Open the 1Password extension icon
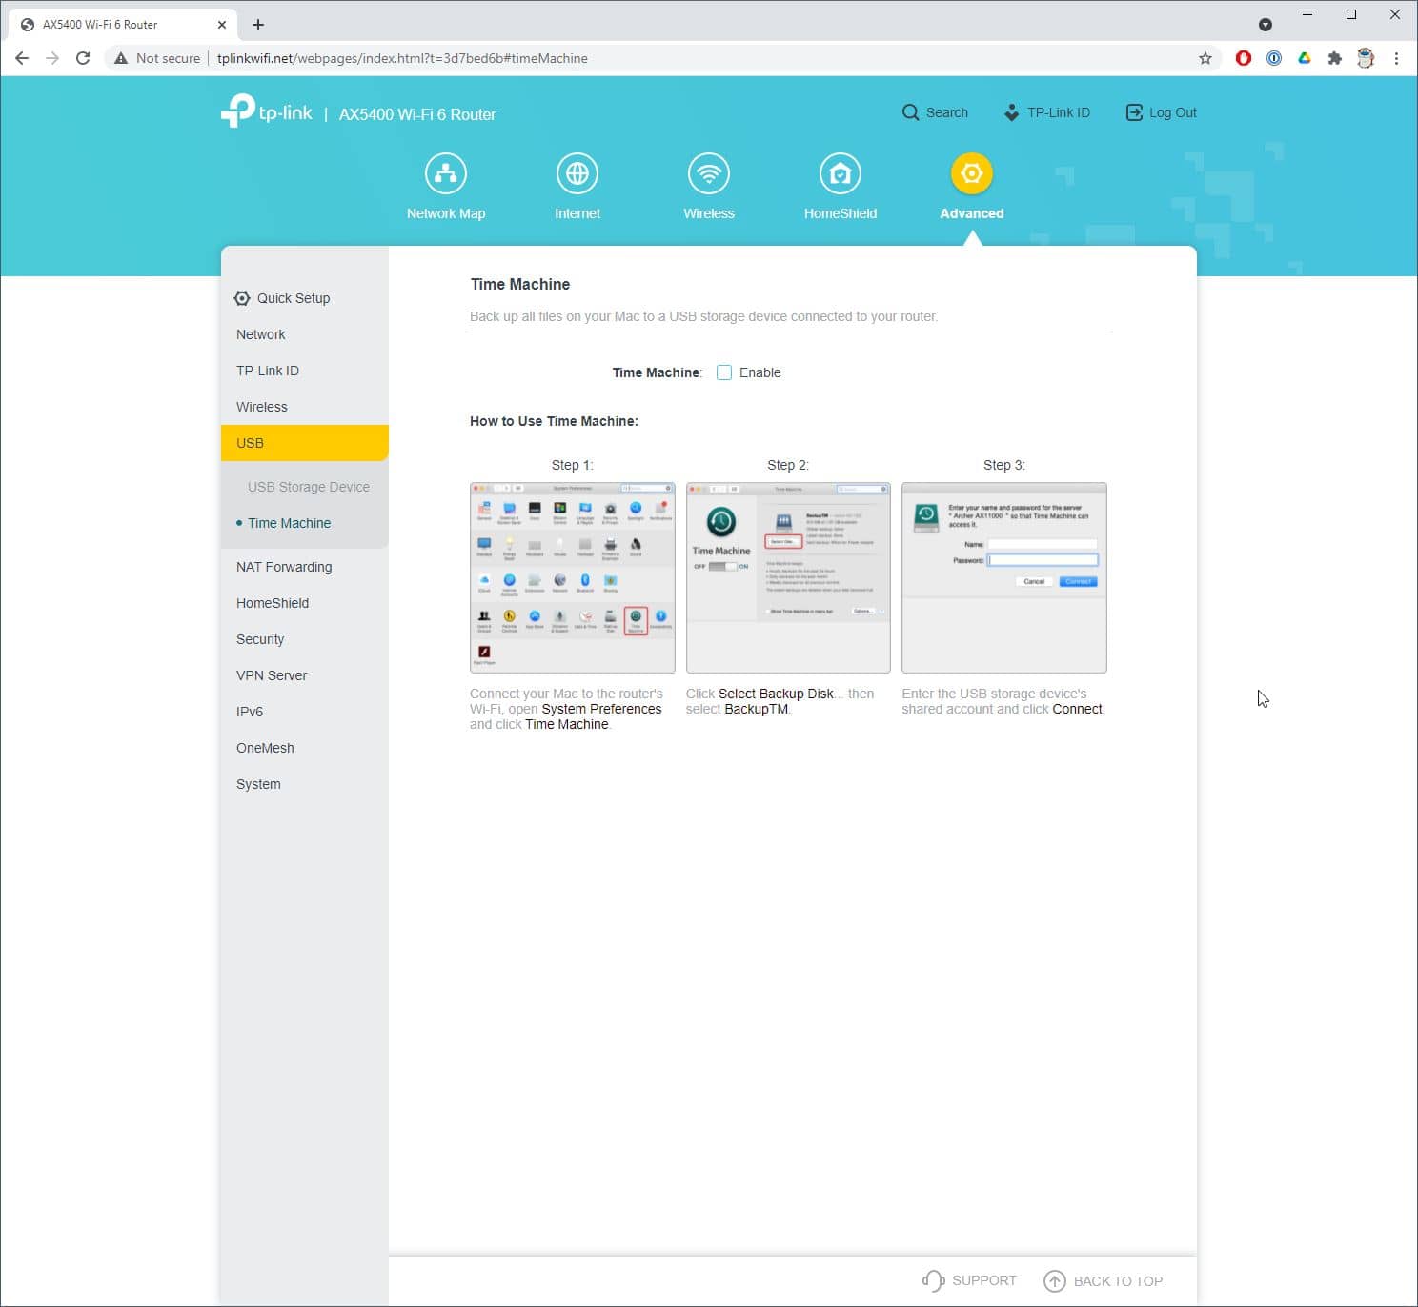Viewport: 1418px width, 1307px height. click(1274, 58)
